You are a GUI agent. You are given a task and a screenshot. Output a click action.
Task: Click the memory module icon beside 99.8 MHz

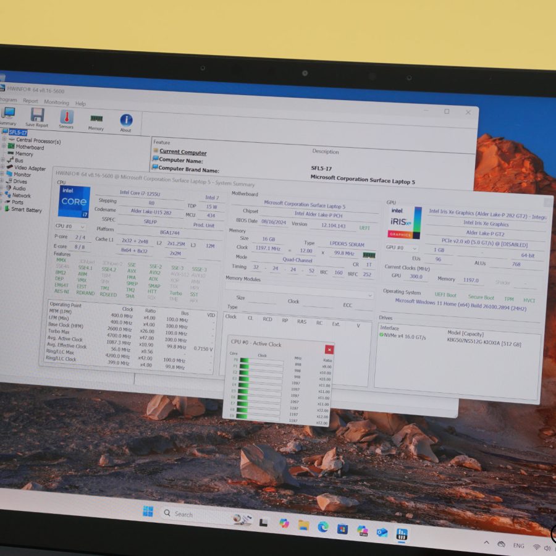(x=369, y=255)
